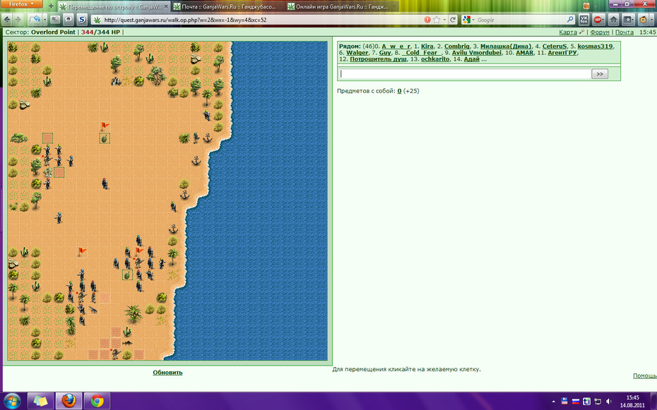The width and height of the screenshot is (657, 410).
Task: Click the browser forward arrow
Action: 18,19
